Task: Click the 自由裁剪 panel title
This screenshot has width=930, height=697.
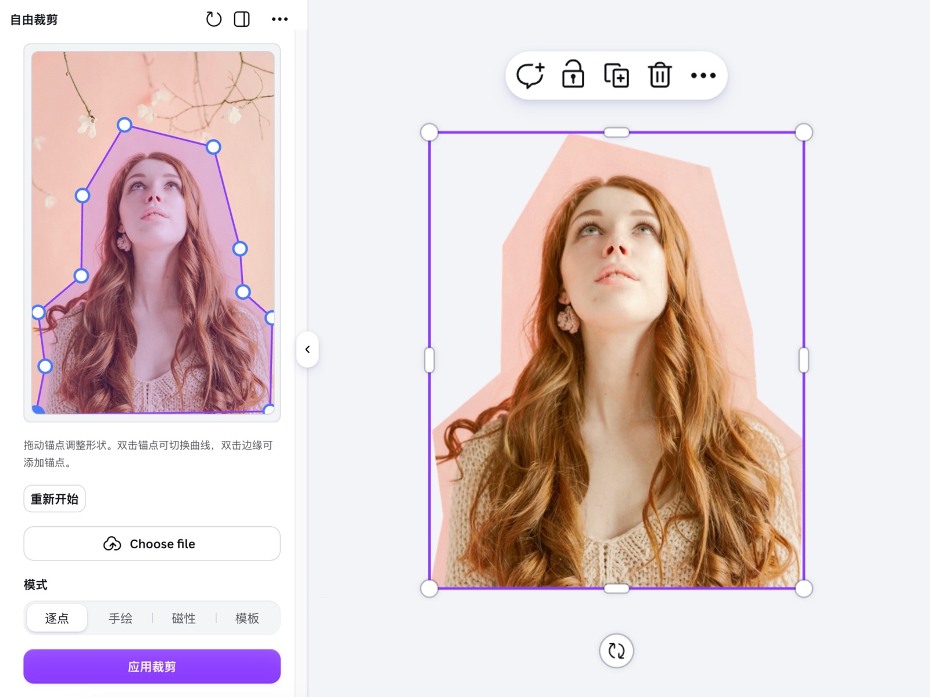Action: [34, 19]
